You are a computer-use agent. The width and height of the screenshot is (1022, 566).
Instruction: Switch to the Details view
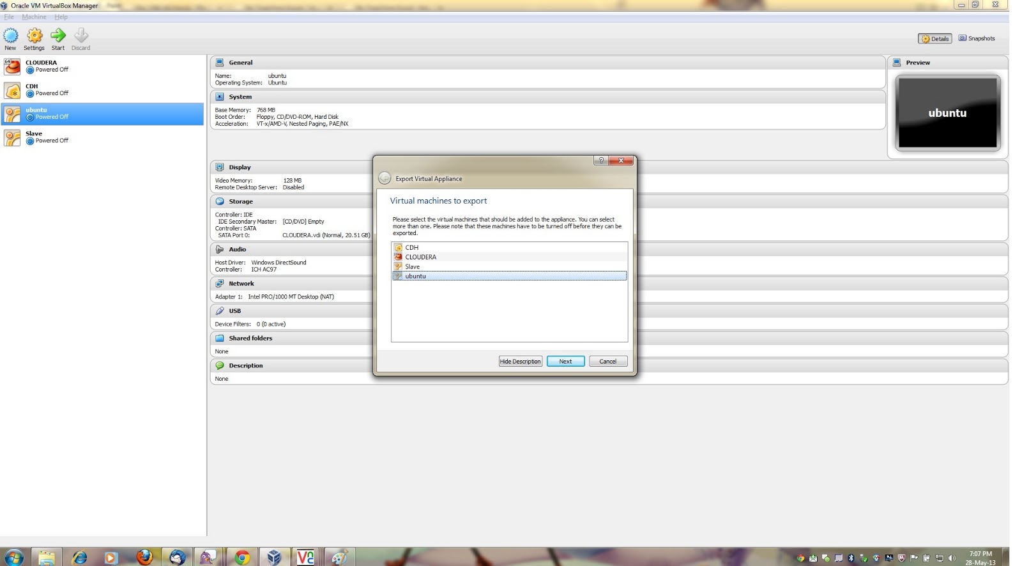935,39
